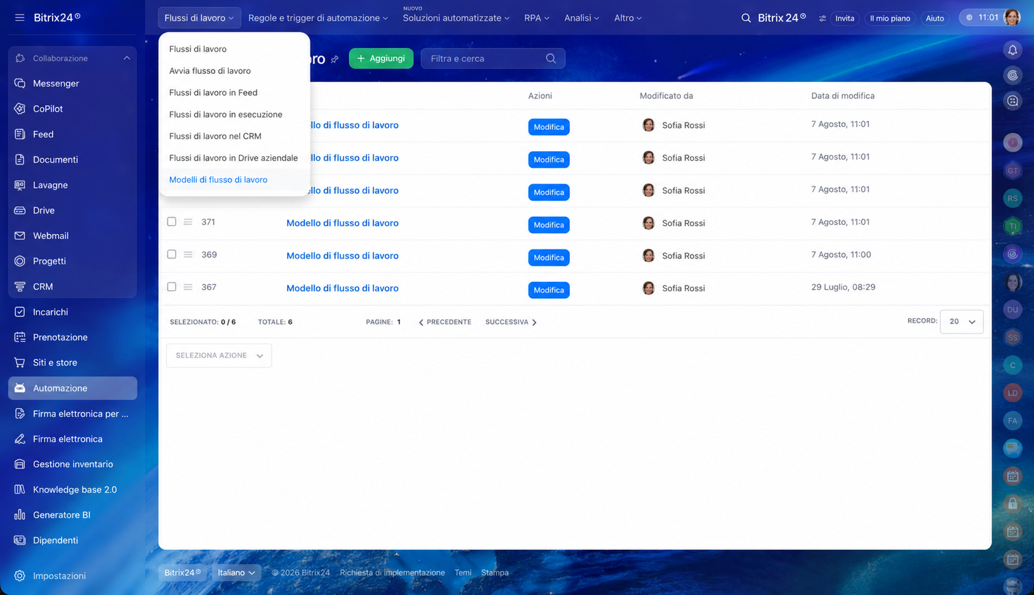Image resolution: width=1034 pixels, height=595 pixels.
Task: Toggle the hamburger main menu icon
Action: point(20,17)
